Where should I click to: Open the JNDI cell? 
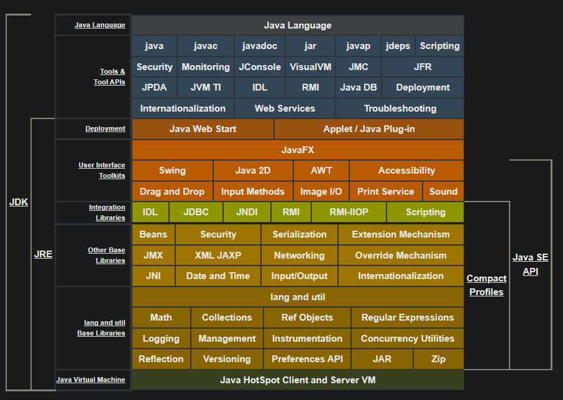(x=247, y=212)
